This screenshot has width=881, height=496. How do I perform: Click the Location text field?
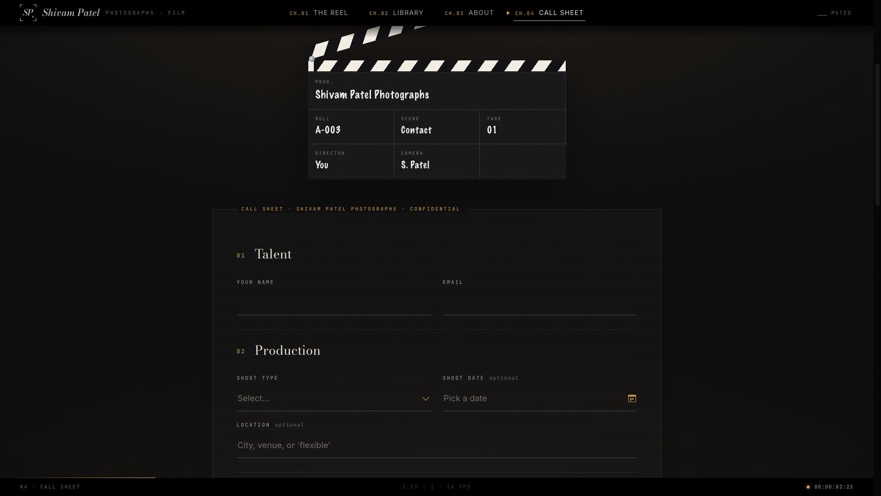coord(437,445)
